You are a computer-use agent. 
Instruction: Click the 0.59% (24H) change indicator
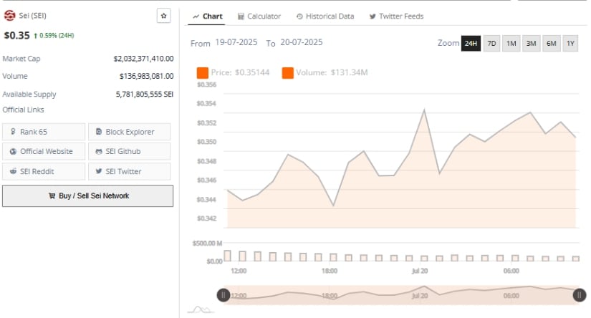[x=54, y=35]
